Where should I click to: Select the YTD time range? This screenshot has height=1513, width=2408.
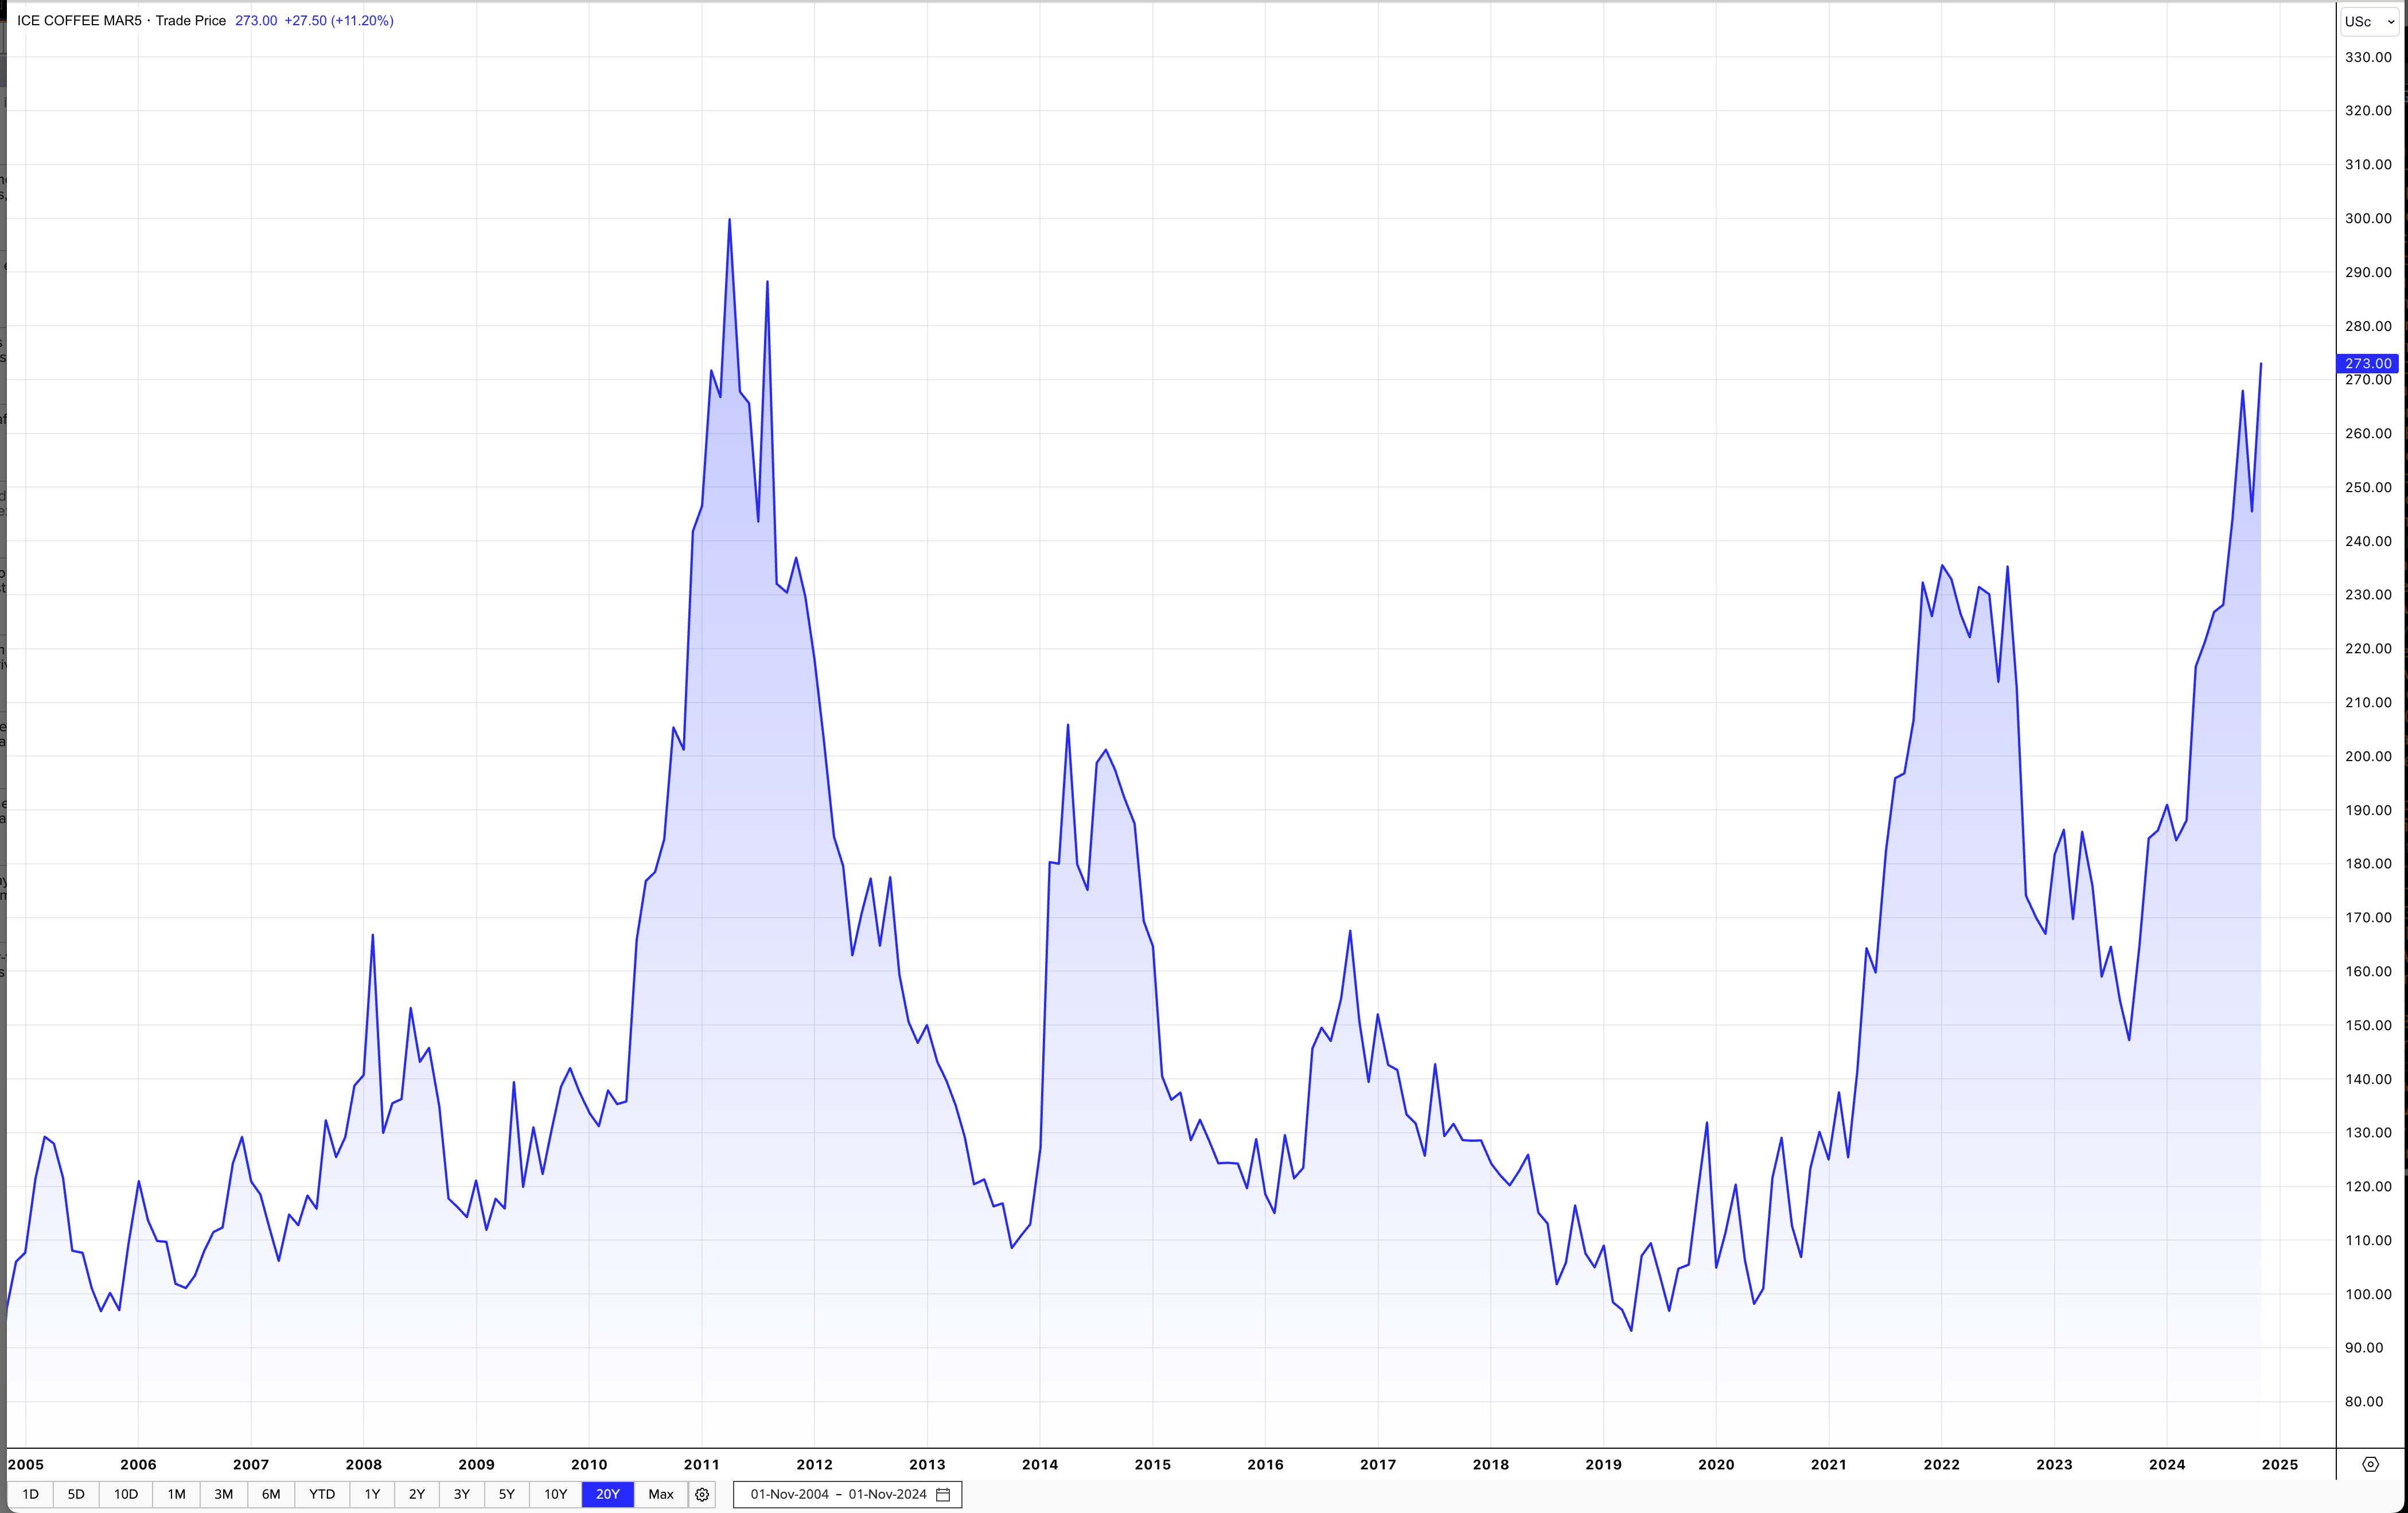coord(322,1494)
